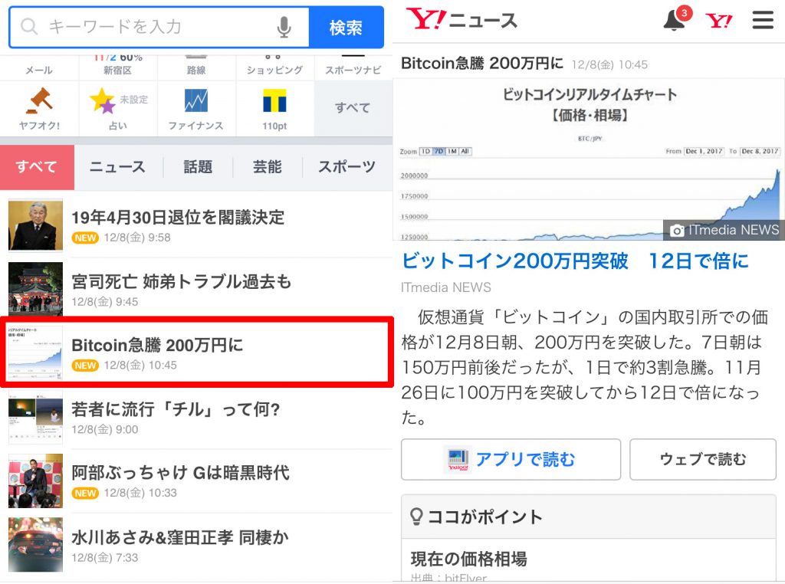
Task: Switch to the 芸能 tab
Action: [268, 167]
